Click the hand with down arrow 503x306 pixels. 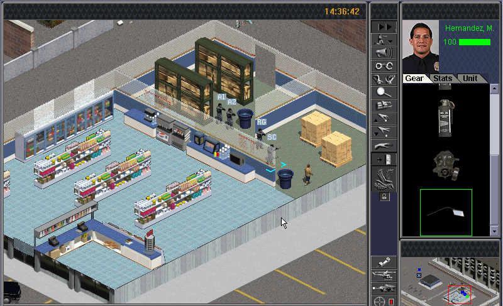click(x=383, y=132)
